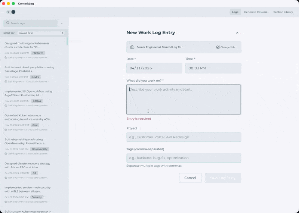Click the work activity description textarea
299x213 pixels.
click(184, 100)
